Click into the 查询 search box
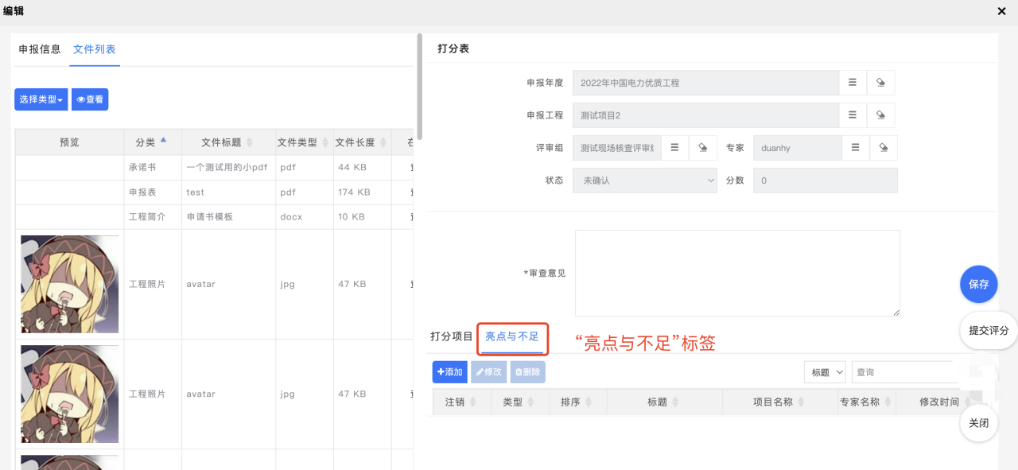Viewport: 1018px width, 470px height. [905, 372]
